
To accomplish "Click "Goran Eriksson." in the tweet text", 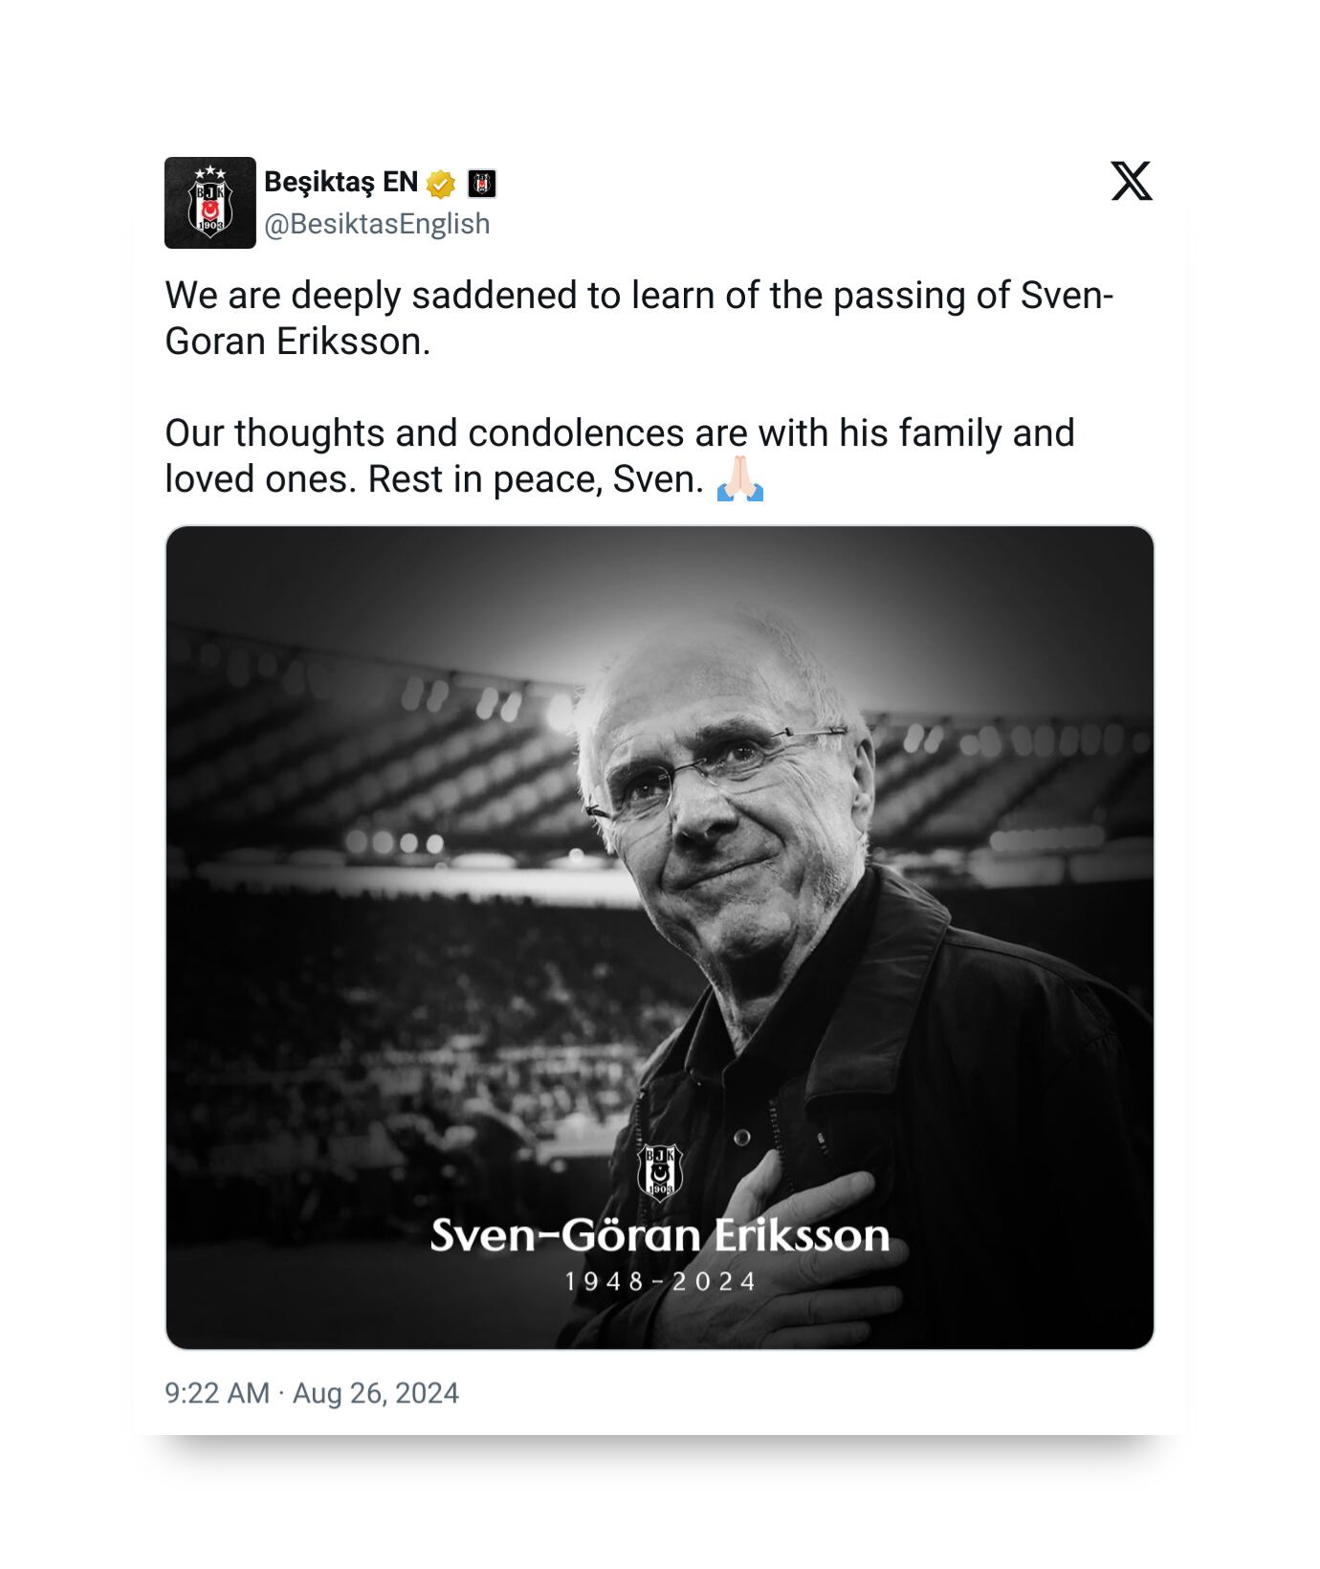I will pos(297,342).
